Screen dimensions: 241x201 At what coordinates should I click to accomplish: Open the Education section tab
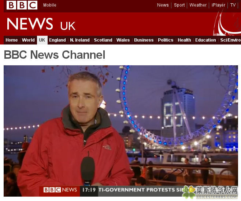coord(205,40)
